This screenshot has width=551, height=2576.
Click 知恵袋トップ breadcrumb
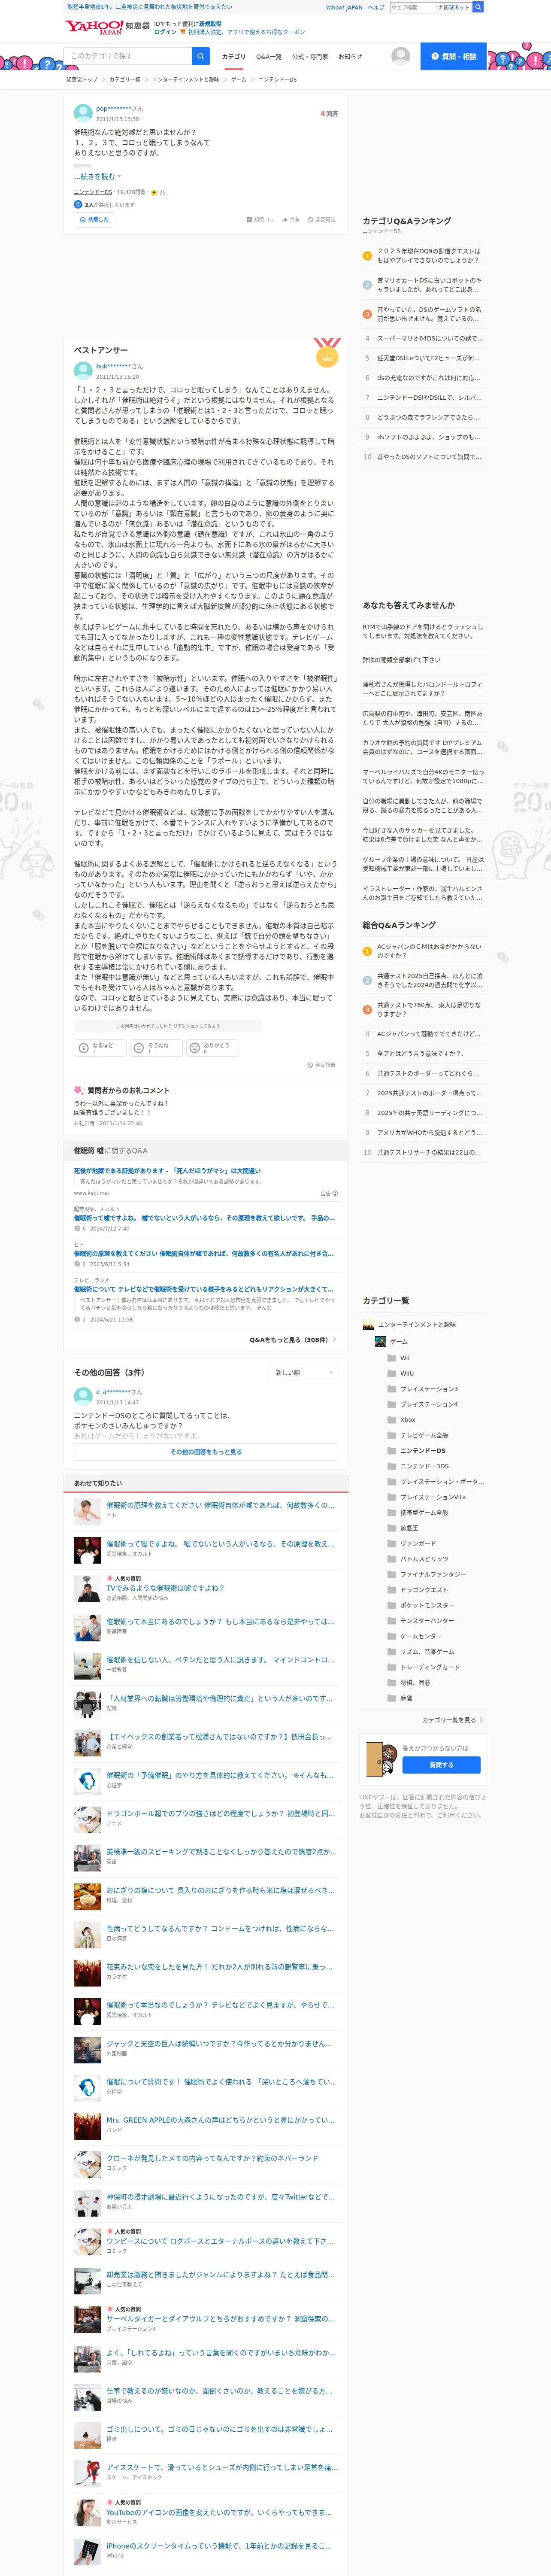coord(82,79)
